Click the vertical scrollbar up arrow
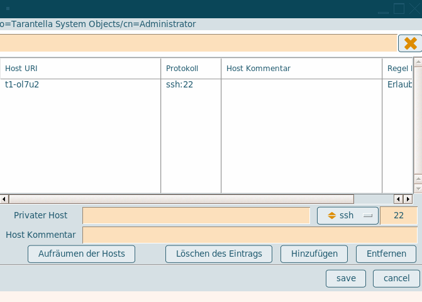 [x=418, y=179]
